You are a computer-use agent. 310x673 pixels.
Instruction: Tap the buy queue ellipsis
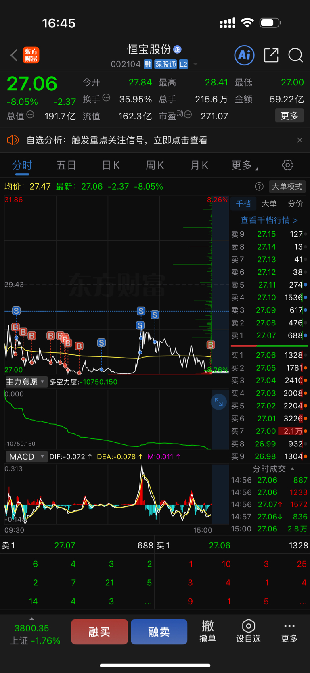pos(303,602)
